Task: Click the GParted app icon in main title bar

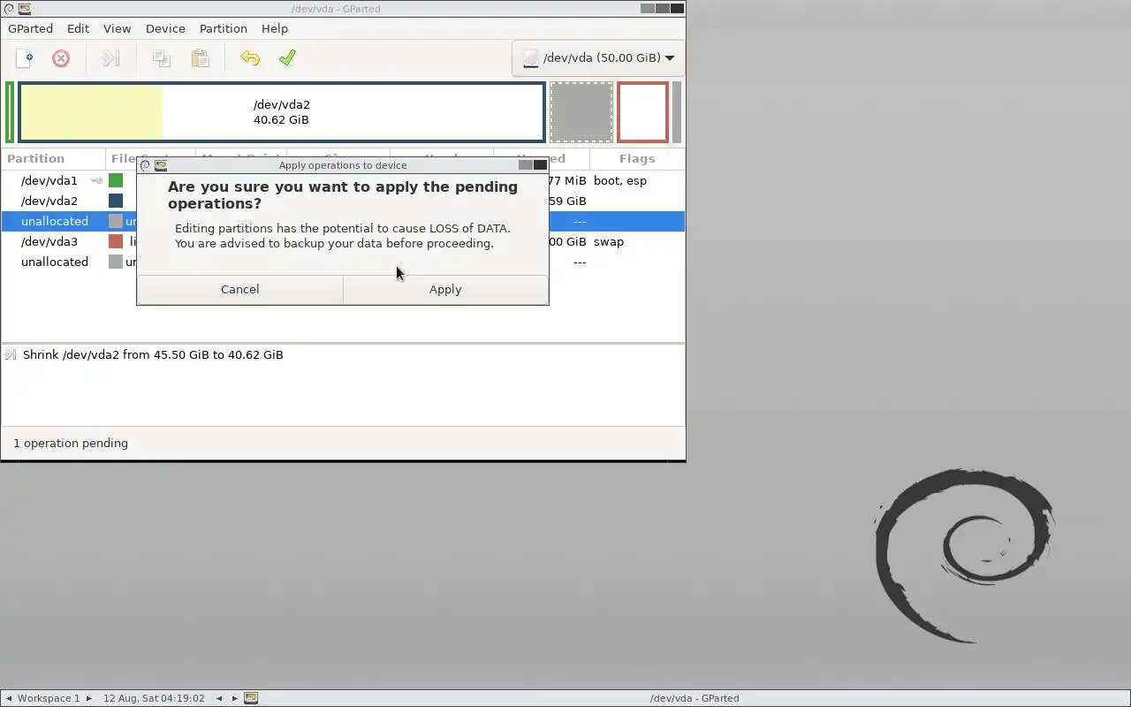Action: click(24, 9)
